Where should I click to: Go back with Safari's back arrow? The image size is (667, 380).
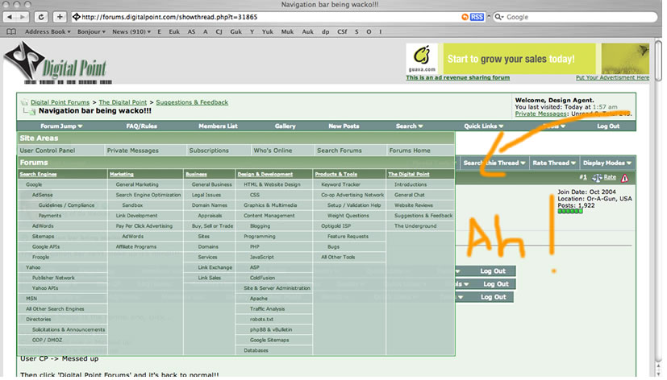[10, 17]
